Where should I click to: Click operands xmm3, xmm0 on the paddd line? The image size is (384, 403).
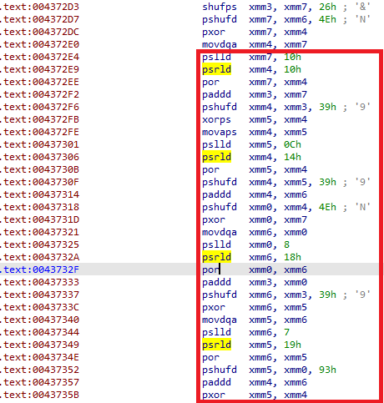(x=278, y=282)
